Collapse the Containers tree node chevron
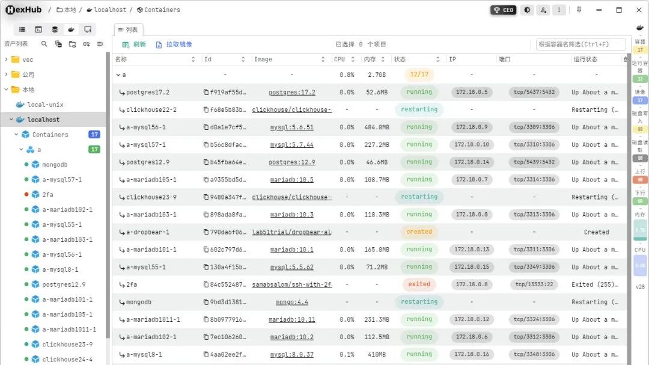The image size is (649, 365). point(16,134)
